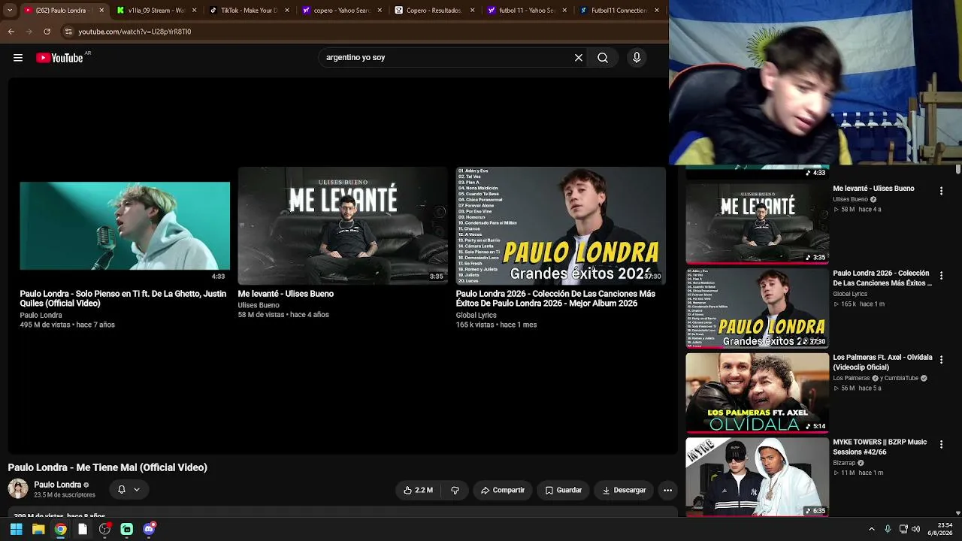Go back with the browser back arrow
Viewport: 962px width, 541px height.
click(11, 32)
